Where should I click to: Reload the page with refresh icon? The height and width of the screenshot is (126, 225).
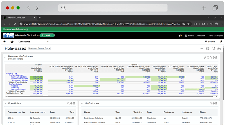pyautogui.click(x=15, y=24)
